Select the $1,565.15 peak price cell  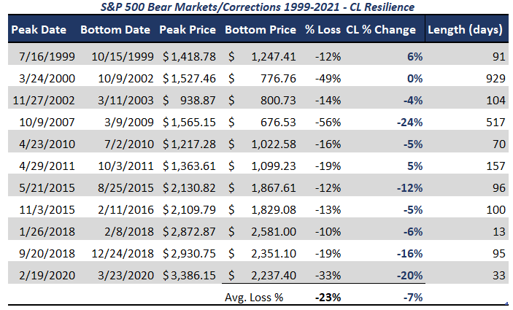tap(189, 123)
